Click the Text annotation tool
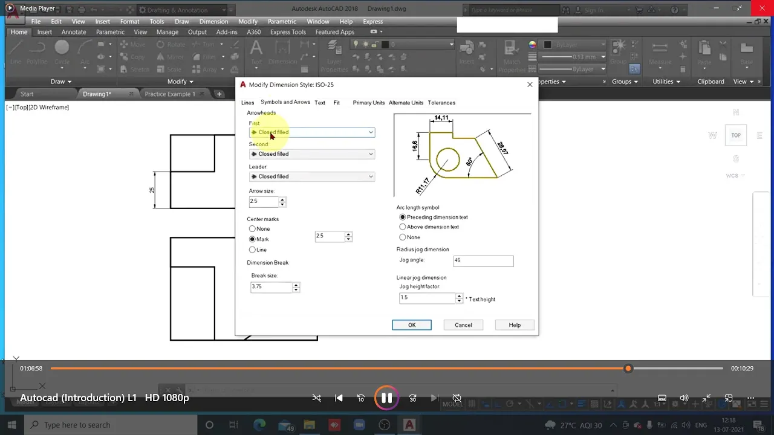Viewport: 774px width, 435px height. [256, 52]
